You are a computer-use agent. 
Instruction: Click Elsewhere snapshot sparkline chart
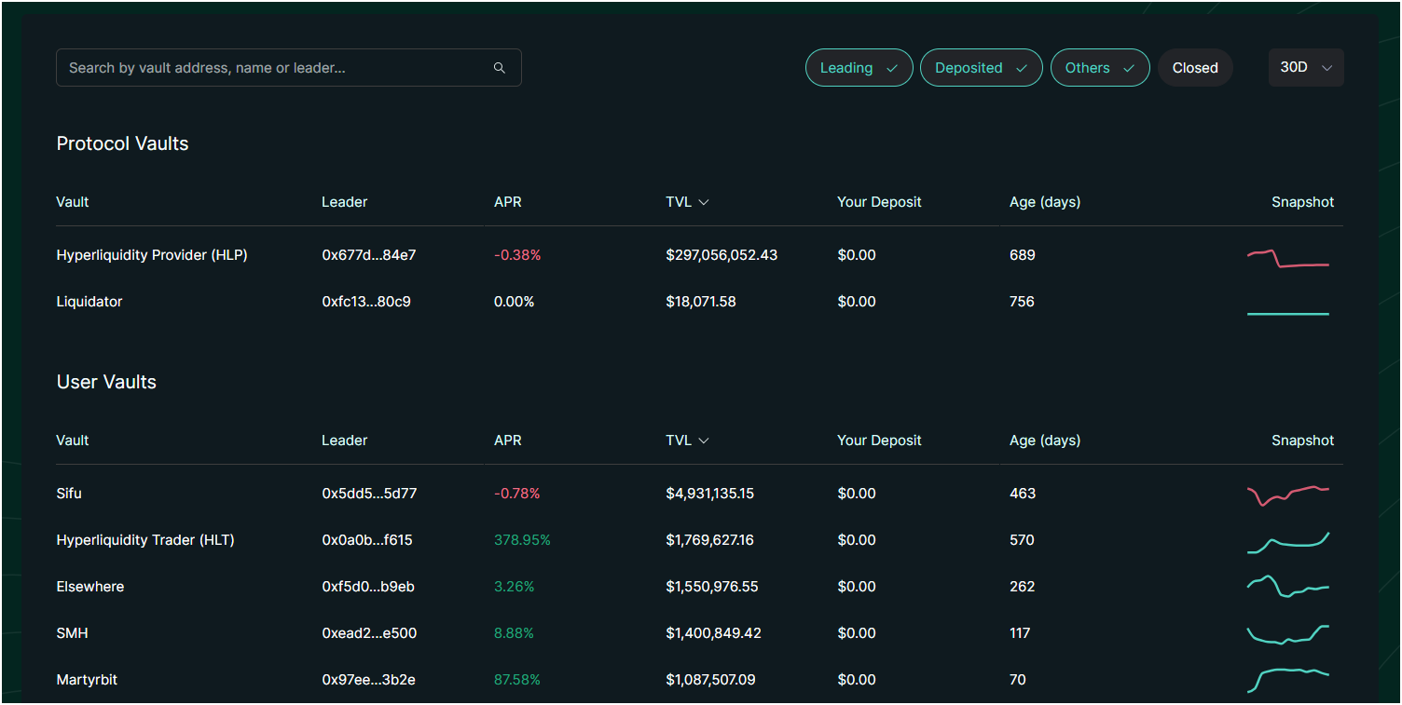[x=1288, y=587]
